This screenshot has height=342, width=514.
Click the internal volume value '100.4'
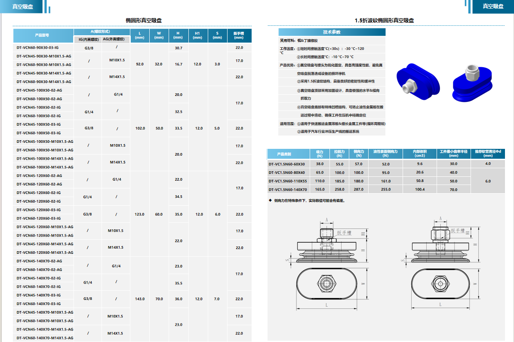click(x=420, y=190)
